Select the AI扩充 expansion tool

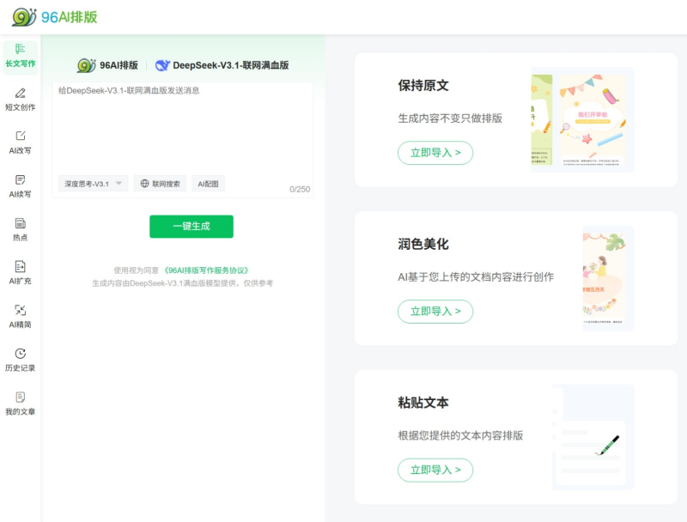(20, 273)
